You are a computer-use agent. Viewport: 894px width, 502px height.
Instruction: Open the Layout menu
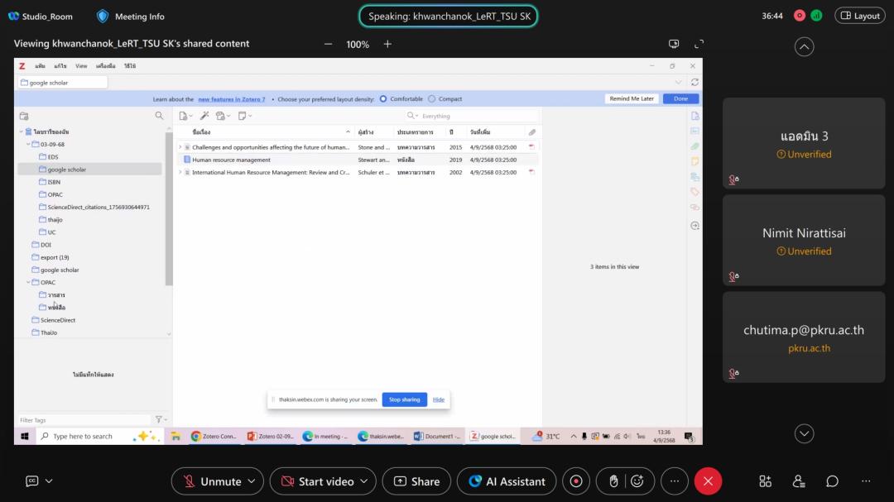point(859,16)
